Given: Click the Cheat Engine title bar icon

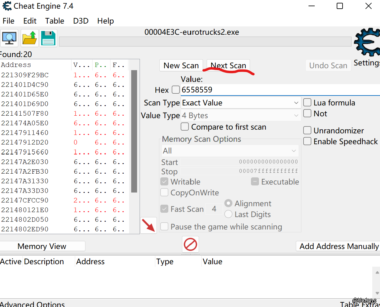Looking at the screenshot, I should 7,6.
